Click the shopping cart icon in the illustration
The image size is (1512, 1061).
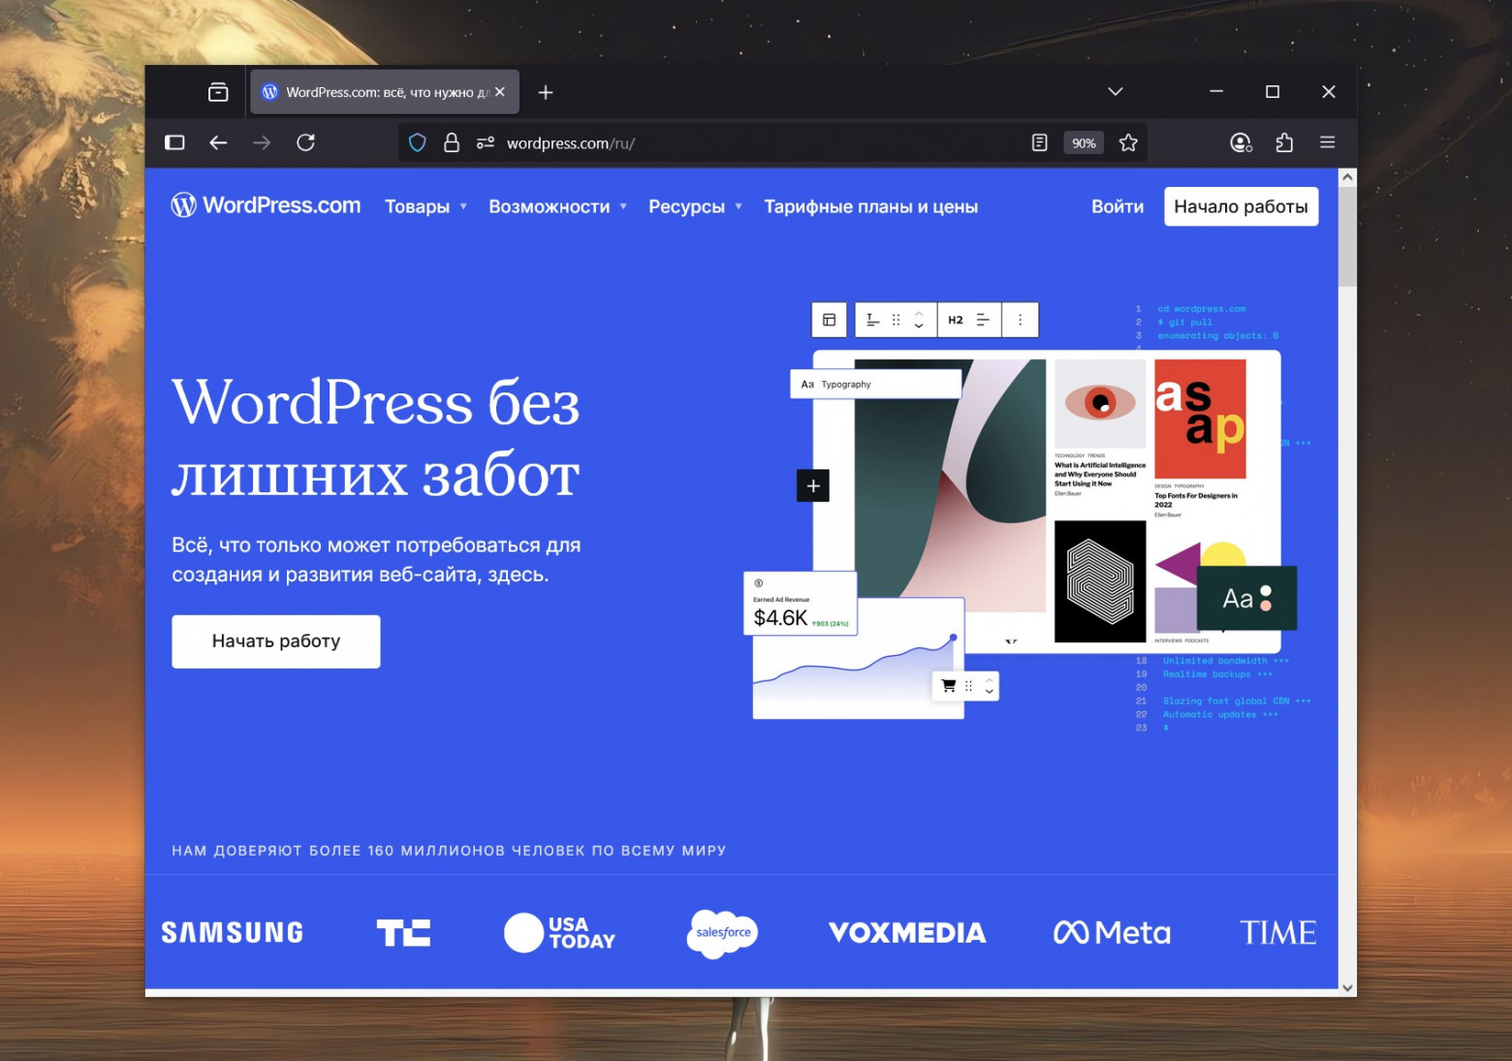[949, 685]
